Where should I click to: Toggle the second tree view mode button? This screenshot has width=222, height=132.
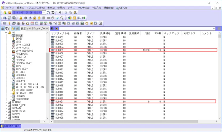[x=7, y=29]
